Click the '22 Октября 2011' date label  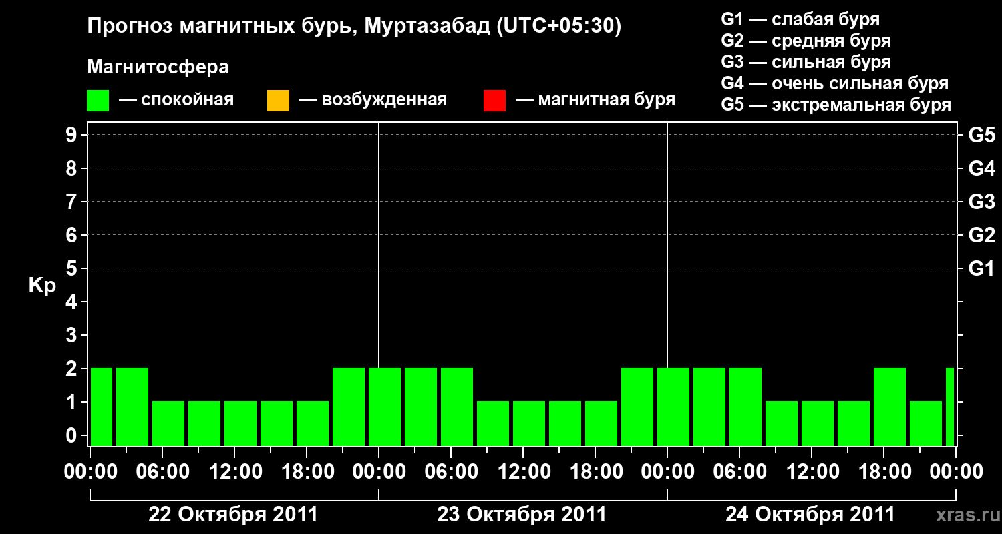[233, 515]
